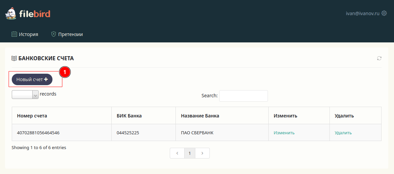394x174 pixels.
Task: Sort by Название Банка column header
Action: tap(200, 116)
